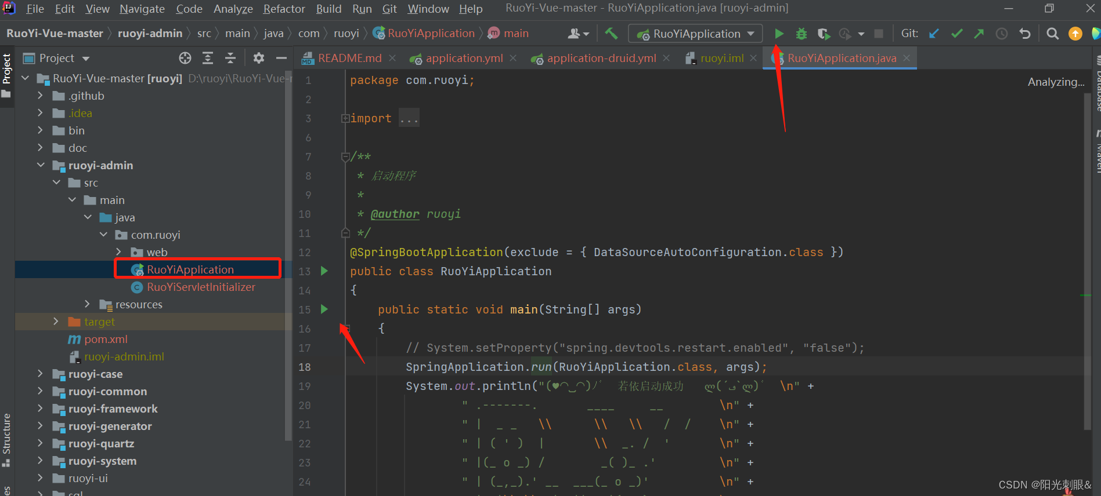The height and width of the screenshot is (496, 1101).
Task: Rollback changes with undo arrow icon
Action: click(1025, 34)
